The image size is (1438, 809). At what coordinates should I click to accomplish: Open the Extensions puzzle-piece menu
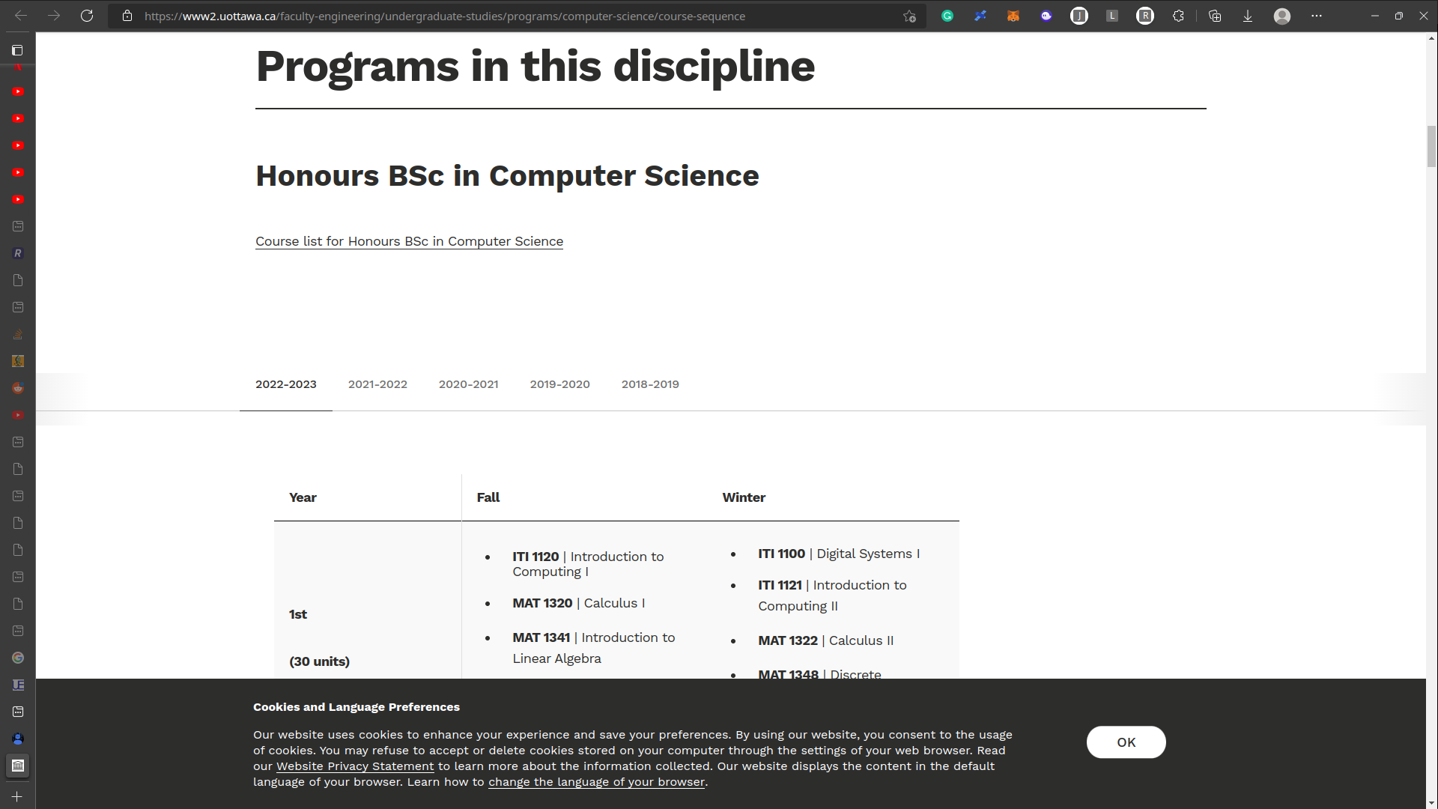[x=1178, y=16]
